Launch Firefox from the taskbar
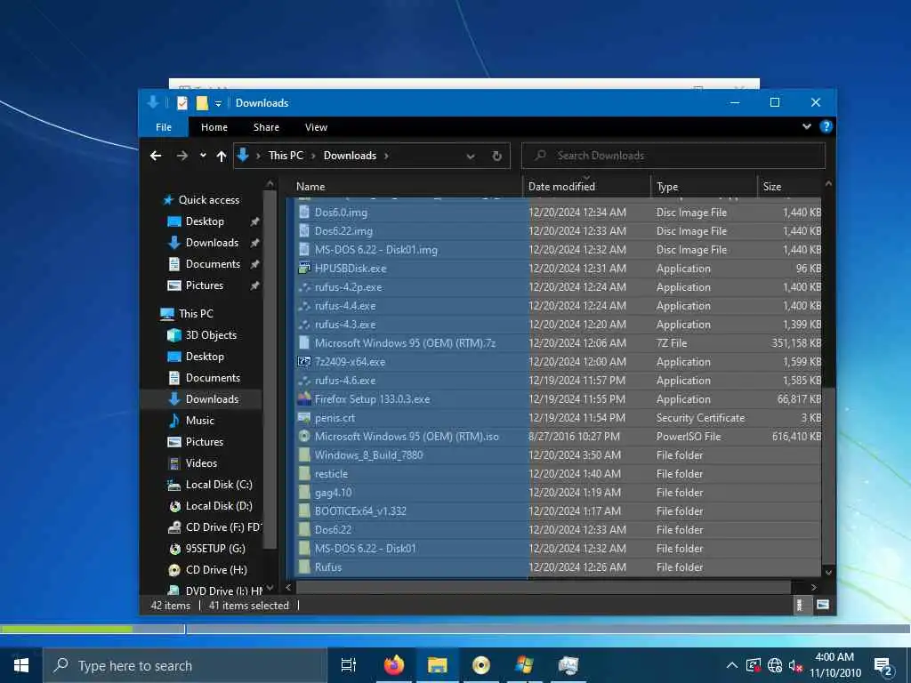The width and height of the screenshot is (911, 683). [x=394, y=665]
